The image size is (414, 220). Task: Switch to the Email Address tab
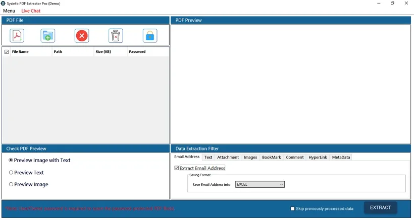click(187, 157)
